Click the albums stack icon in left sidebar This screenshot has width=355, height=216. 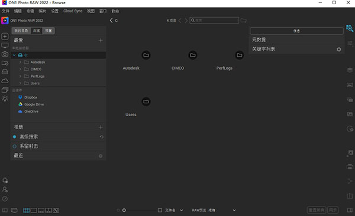coord(5,90)
